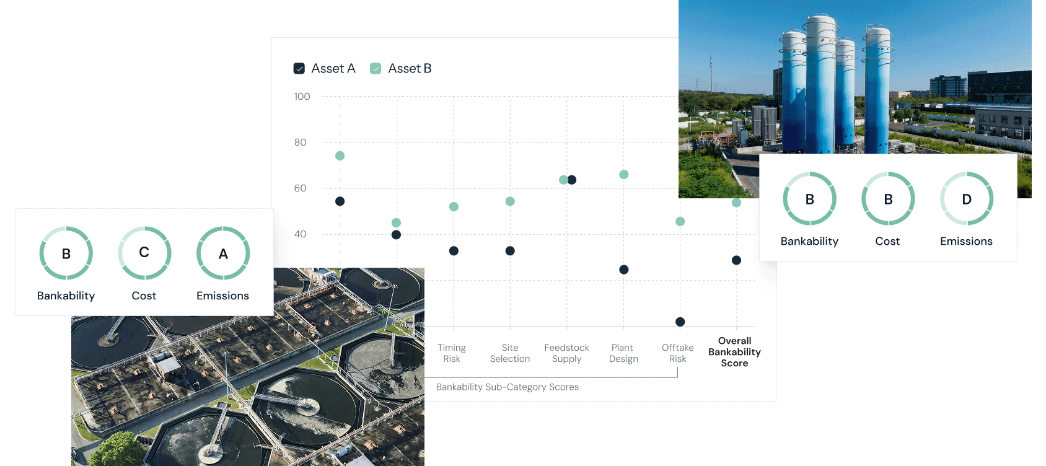This screenshot has height=466, width=1046.
Task: Click the Overall Bankability Score axis label
Action: 734,352
